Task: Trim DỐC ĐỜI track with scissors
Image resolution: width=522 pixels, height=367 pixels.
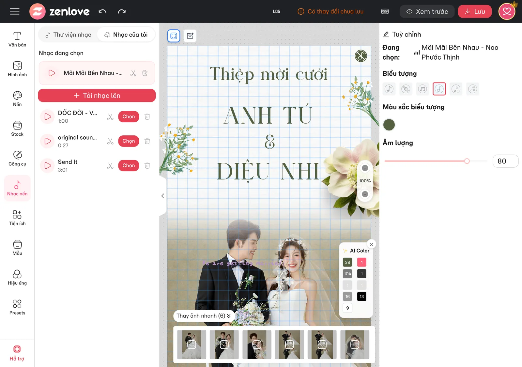Action: point(110,117)
